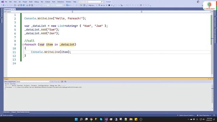The image size is (217, 122).
Task: Start debugging with the run button
Action: tap(68, 5)
